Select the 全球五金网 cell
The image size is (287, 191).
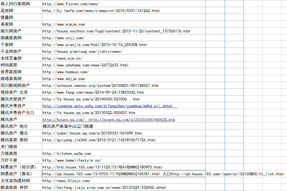coord(21,58)
